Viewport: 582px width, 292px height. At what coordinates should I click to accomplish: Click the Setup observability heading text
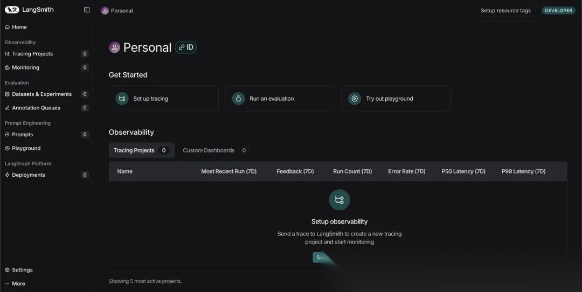339,221
